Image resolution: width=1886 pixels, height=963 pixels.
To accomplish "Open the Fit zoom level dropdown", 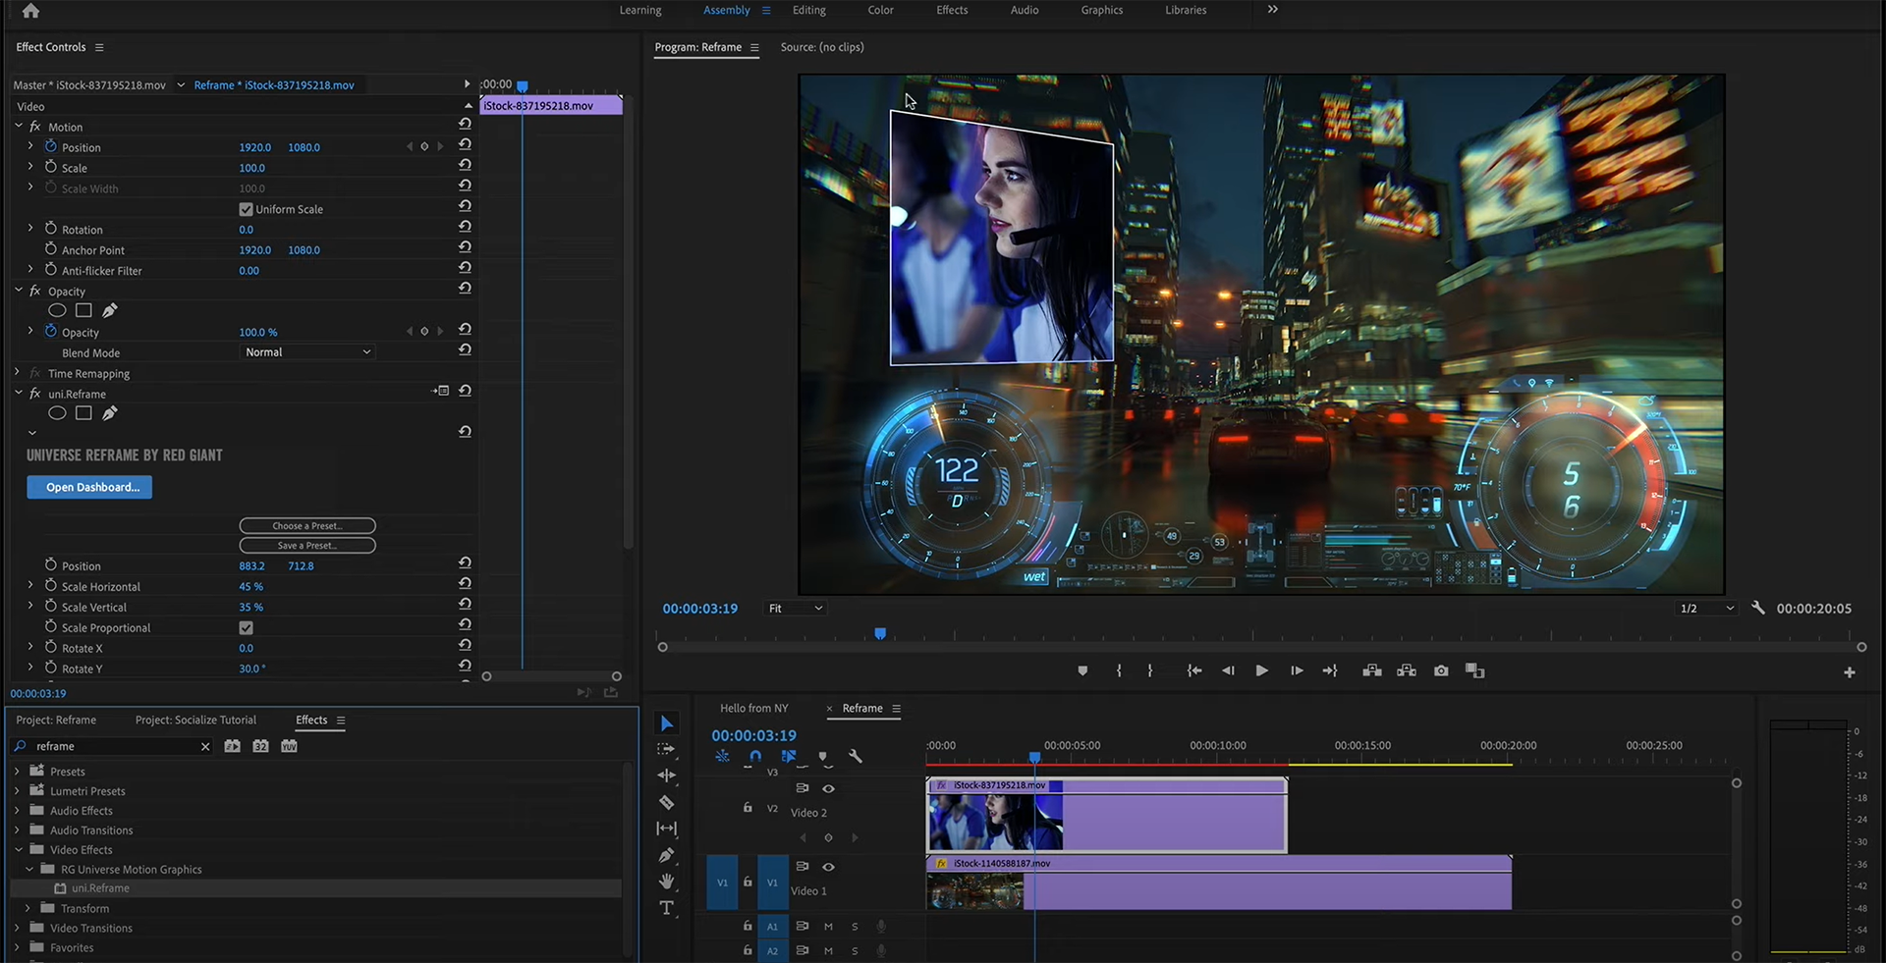I will [795, 609].
